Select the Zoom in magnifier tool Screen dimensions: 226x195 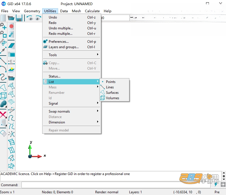(x=3, y=26)
